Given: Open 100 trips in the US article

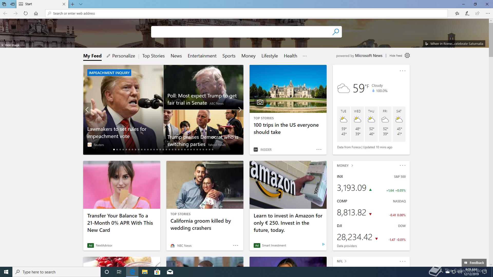Looking at the screenshot, I should [x=286, y=128].
